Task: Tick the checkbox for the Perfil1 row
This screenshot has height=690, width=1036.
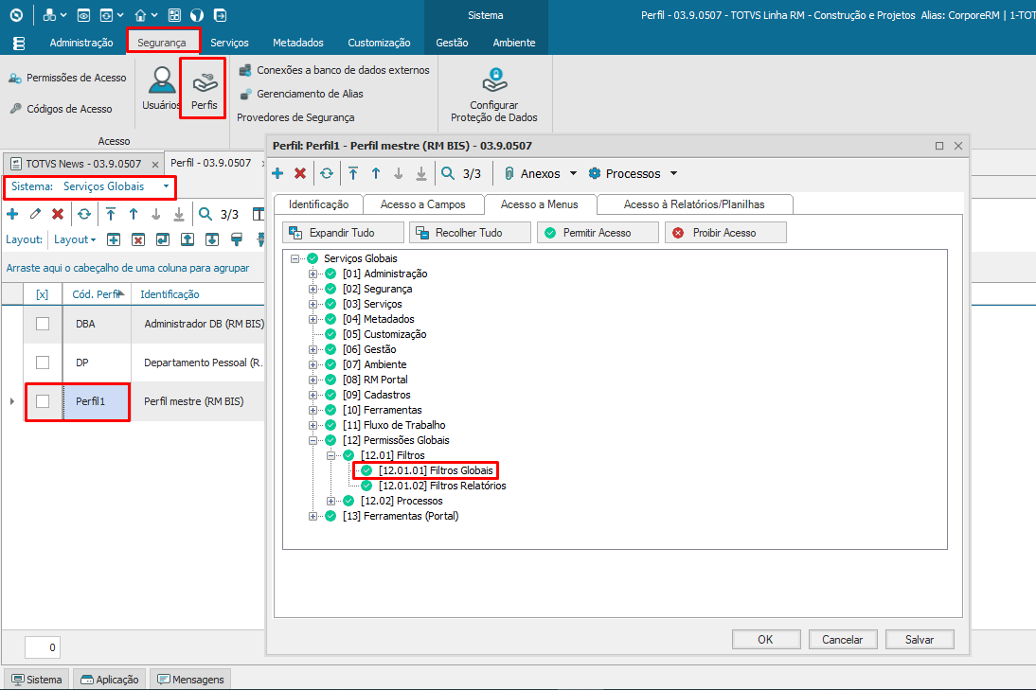Action: tap(43, 400)
